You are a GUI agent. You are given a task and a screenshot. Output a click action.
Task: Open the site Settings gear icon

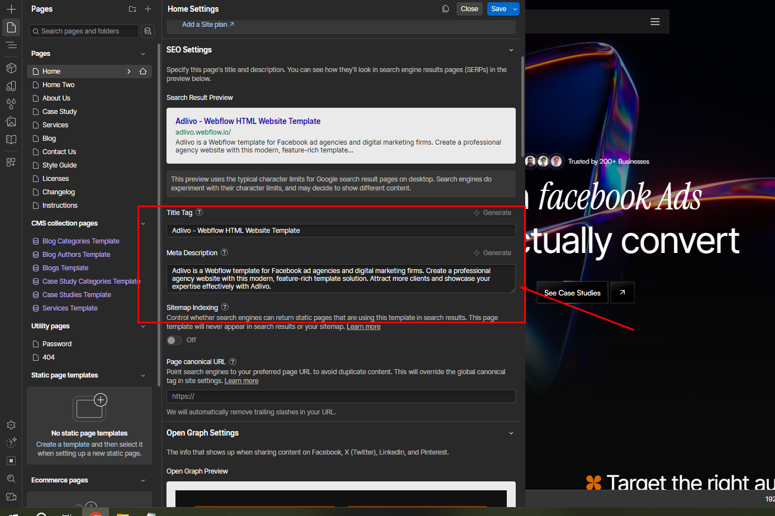click(x=11, y=425)
